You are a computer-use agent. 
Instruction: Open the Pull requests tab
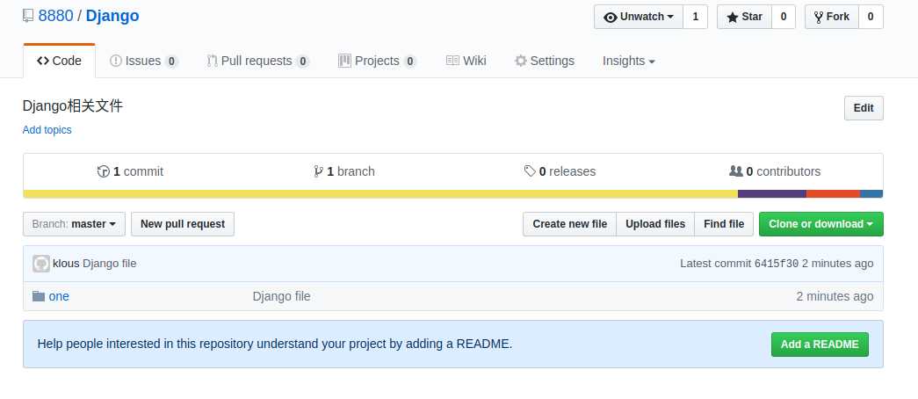pyautogui.click(x=257, y=61)
